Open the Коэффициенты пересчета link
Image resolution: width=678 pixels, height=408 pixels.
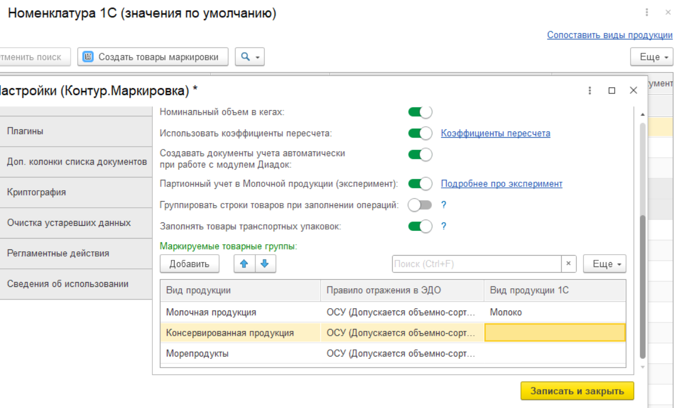(495, 133)
